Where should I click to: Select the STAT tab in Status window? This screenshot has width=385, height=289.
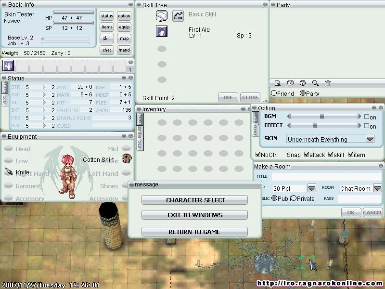[x=5, y=88]
